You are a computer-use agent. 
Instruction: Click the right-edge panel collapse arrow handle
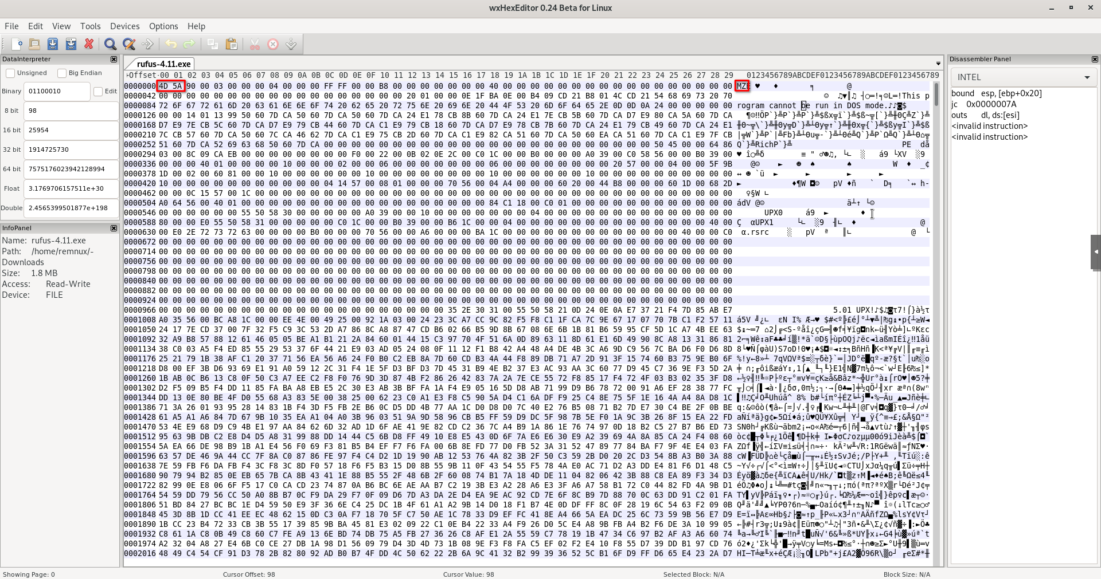click(x=1096, y=251)
